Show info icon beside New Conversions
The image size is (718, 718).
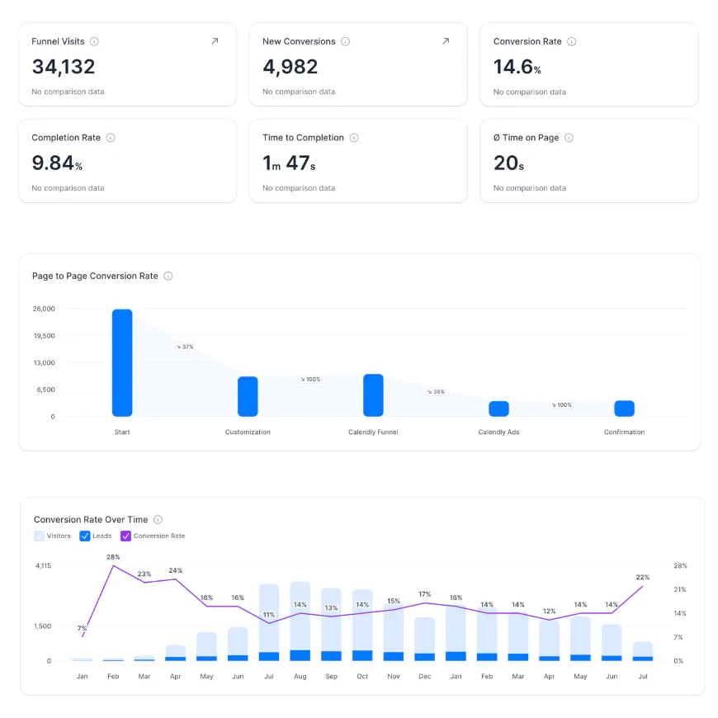(345, 41)
